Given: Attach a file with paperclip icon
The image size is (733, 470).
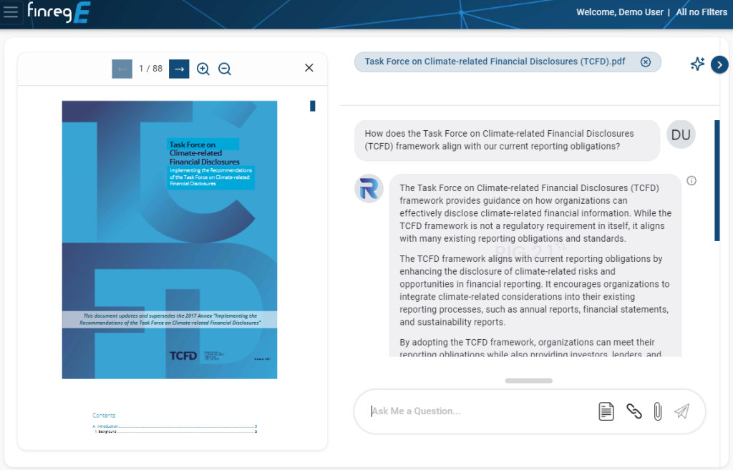Looking at the screenshot, I should (x=658, y=411).
